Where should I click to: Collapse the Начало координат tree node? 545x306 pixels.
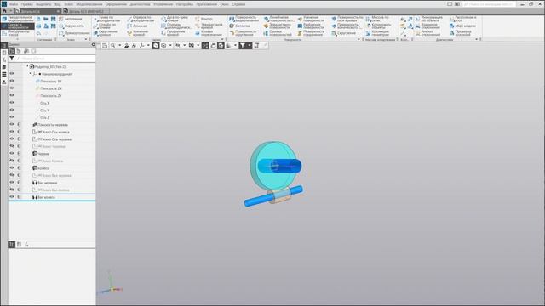click(31, 74)
